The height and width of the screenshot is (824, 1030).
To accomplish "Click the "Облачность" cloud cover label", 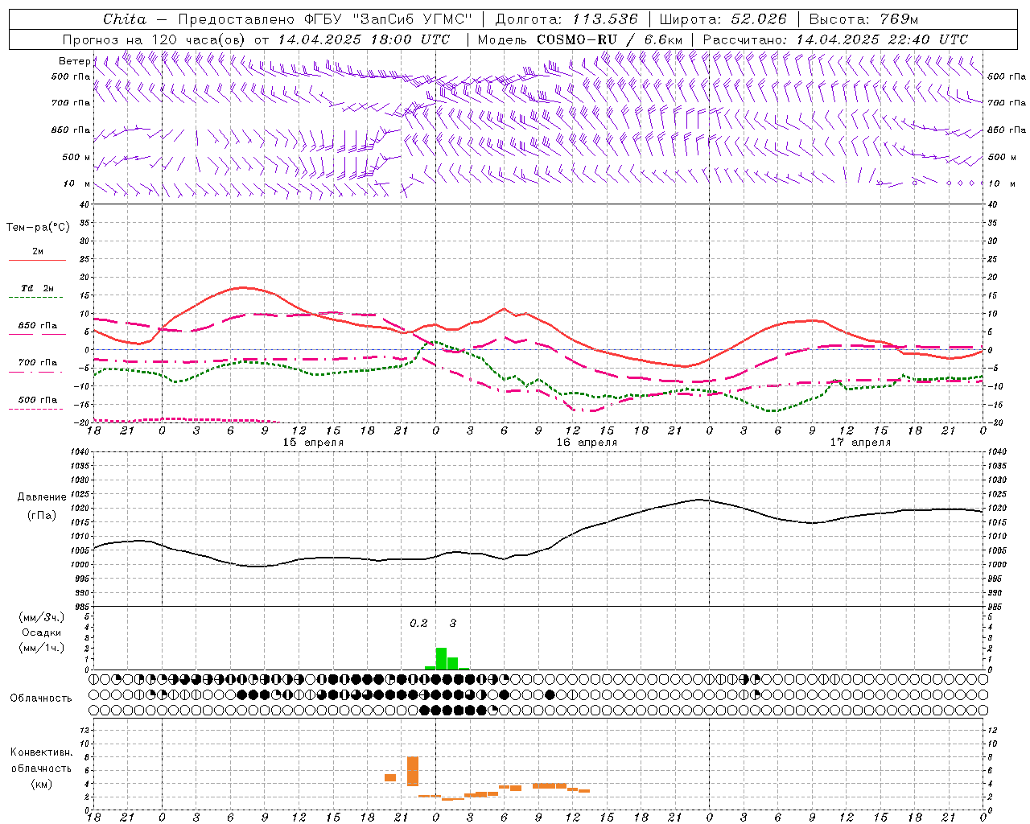I will (41, 698).
